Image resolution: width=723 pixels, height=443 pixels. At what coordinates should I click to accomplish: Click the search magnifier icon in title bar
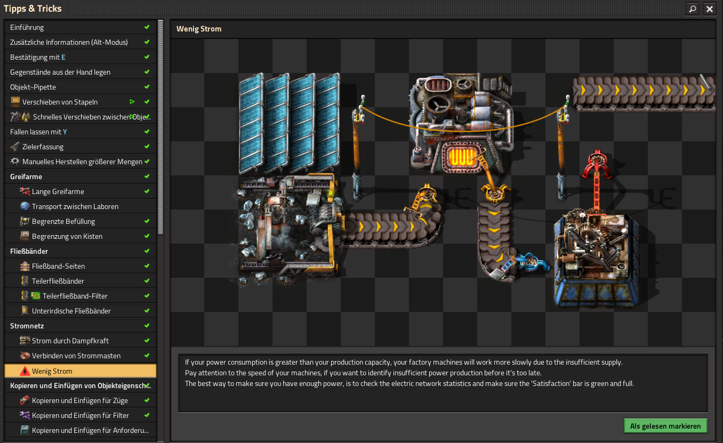click(x=692, y=9)
